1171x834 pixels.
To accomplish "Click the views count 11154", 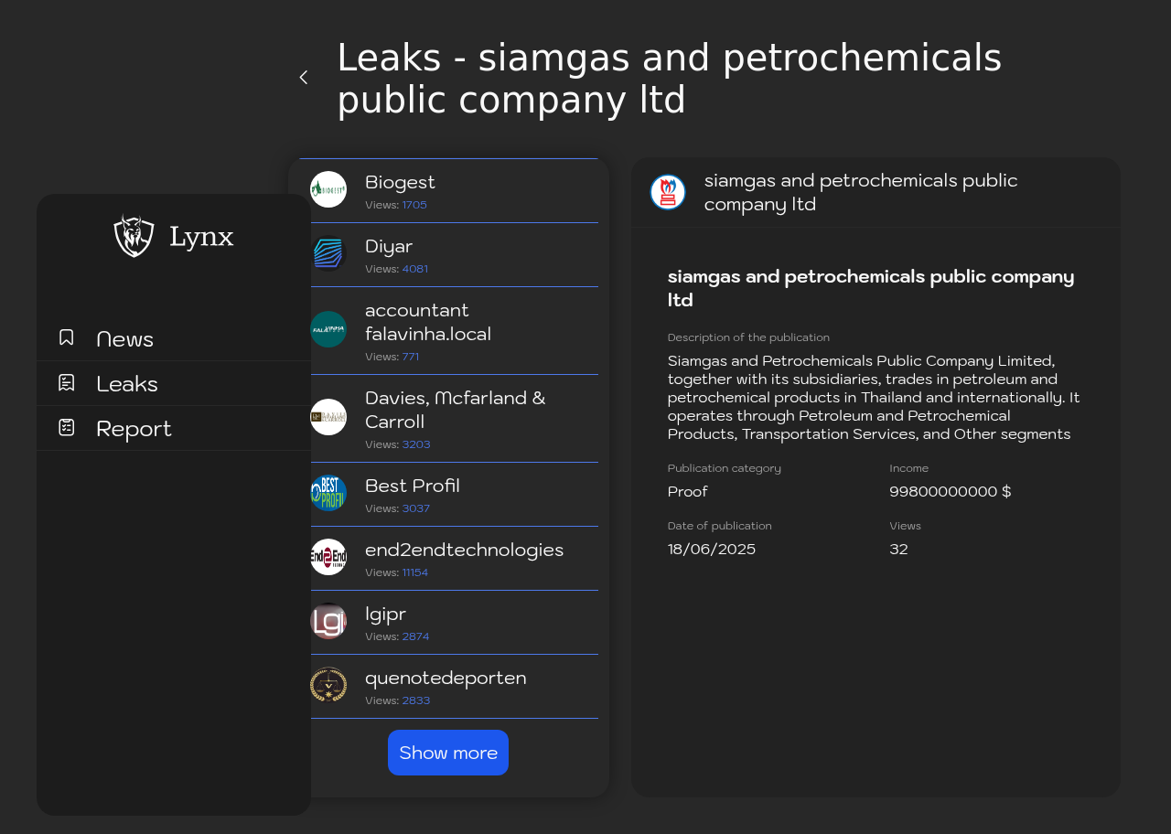I will 415,572.
